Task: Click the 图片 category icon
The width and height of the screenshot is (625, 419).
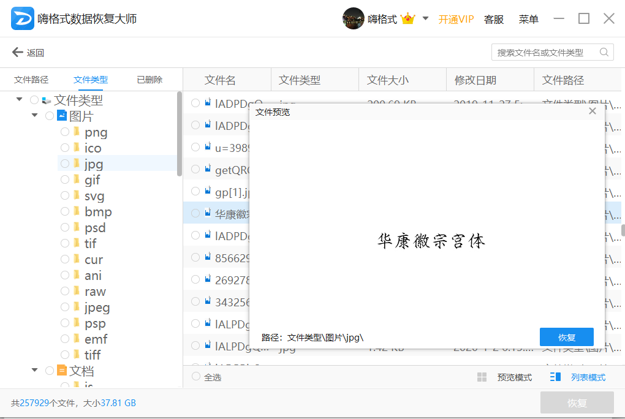Action: pyautogui.click(x=62, y=116)
